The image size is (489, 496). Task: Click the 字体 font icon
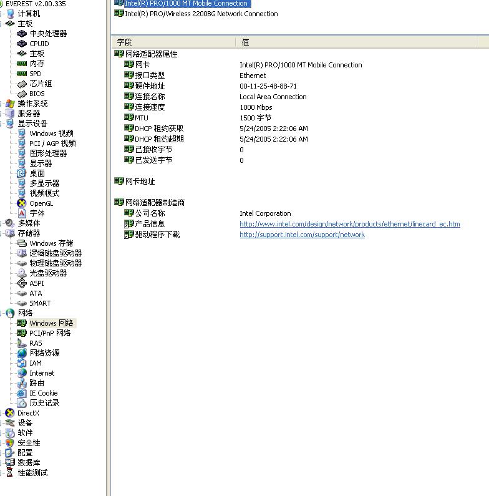point(21,213)
